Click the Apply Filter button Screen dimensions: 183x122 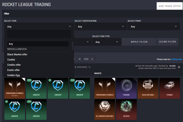click(x=139, y=42)
